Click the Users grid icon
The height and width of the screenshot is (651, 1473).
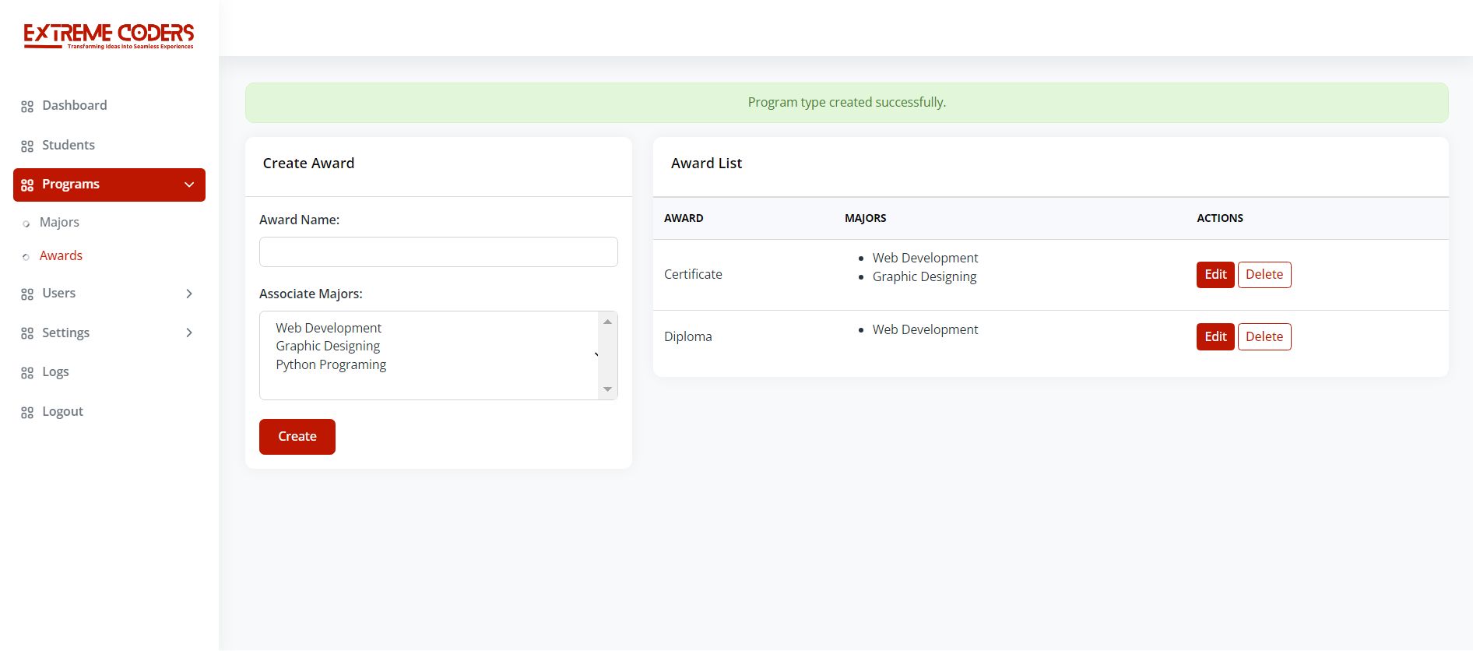click(27, 294)
